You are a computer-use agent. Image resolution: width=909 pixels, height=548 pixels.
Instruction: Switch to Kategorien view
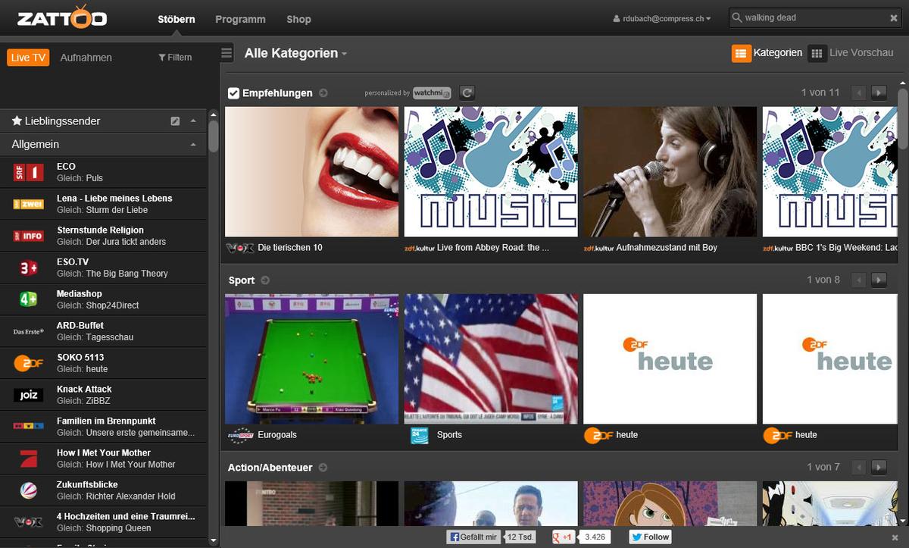pos(767,53)
